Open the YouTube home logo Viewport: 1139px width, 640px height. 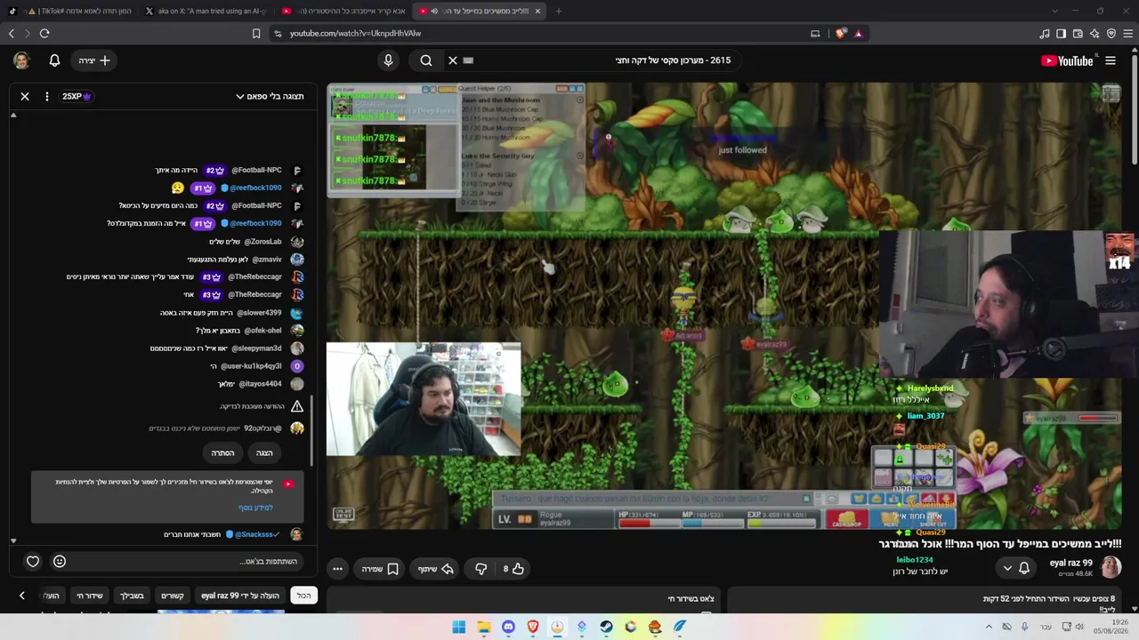(1067, 60)
